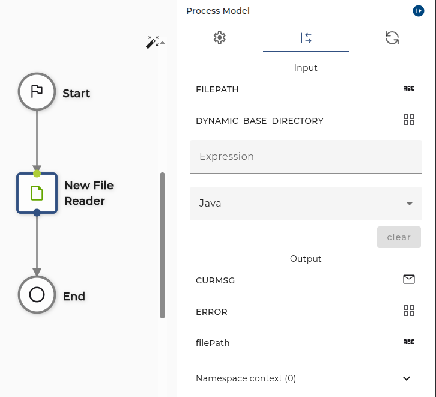Screen dimensions: 436x397
Task: Click the clear button
Action: (399, 237)
